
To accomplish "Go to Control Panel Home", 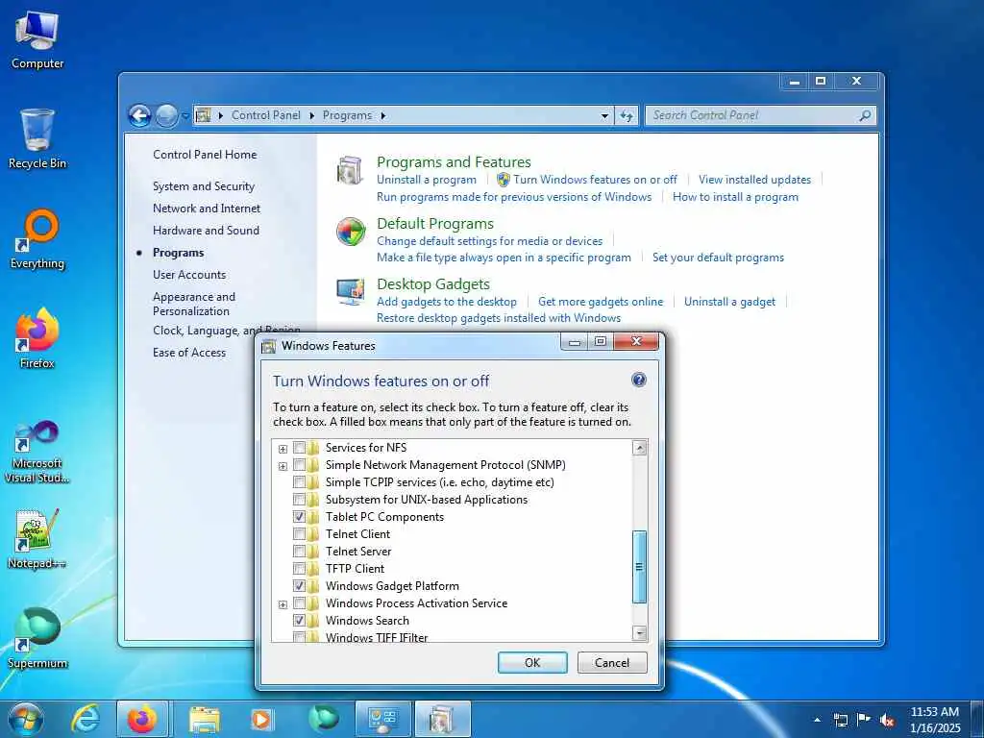I will coord(205,155).
